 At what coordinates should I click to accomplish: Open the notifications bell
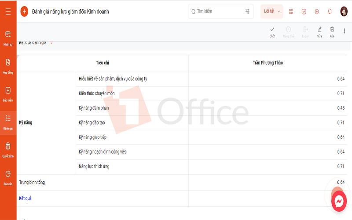click(x=330, y=11)
